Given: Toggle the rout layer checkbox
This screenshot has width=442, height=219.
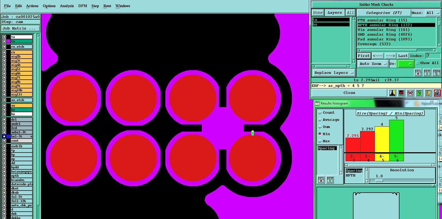Looking at the screenshot, I should coord(4,141).
